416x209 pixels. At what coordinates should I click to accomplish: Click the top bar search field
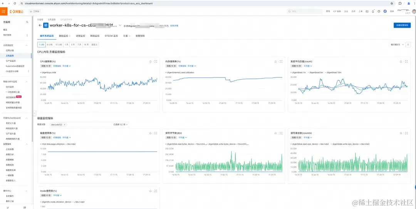(305, 12)
